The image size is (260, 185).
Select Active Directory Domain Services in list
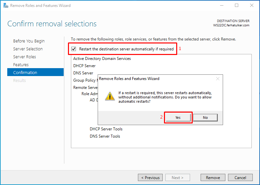coord(102,59)
